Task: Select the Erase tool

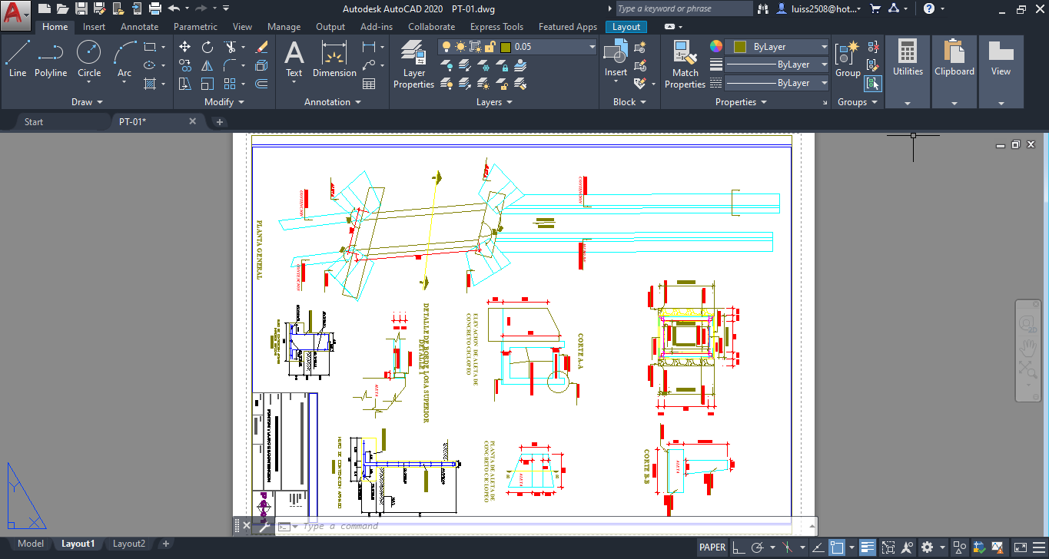Action: click(x=261, y=47)
